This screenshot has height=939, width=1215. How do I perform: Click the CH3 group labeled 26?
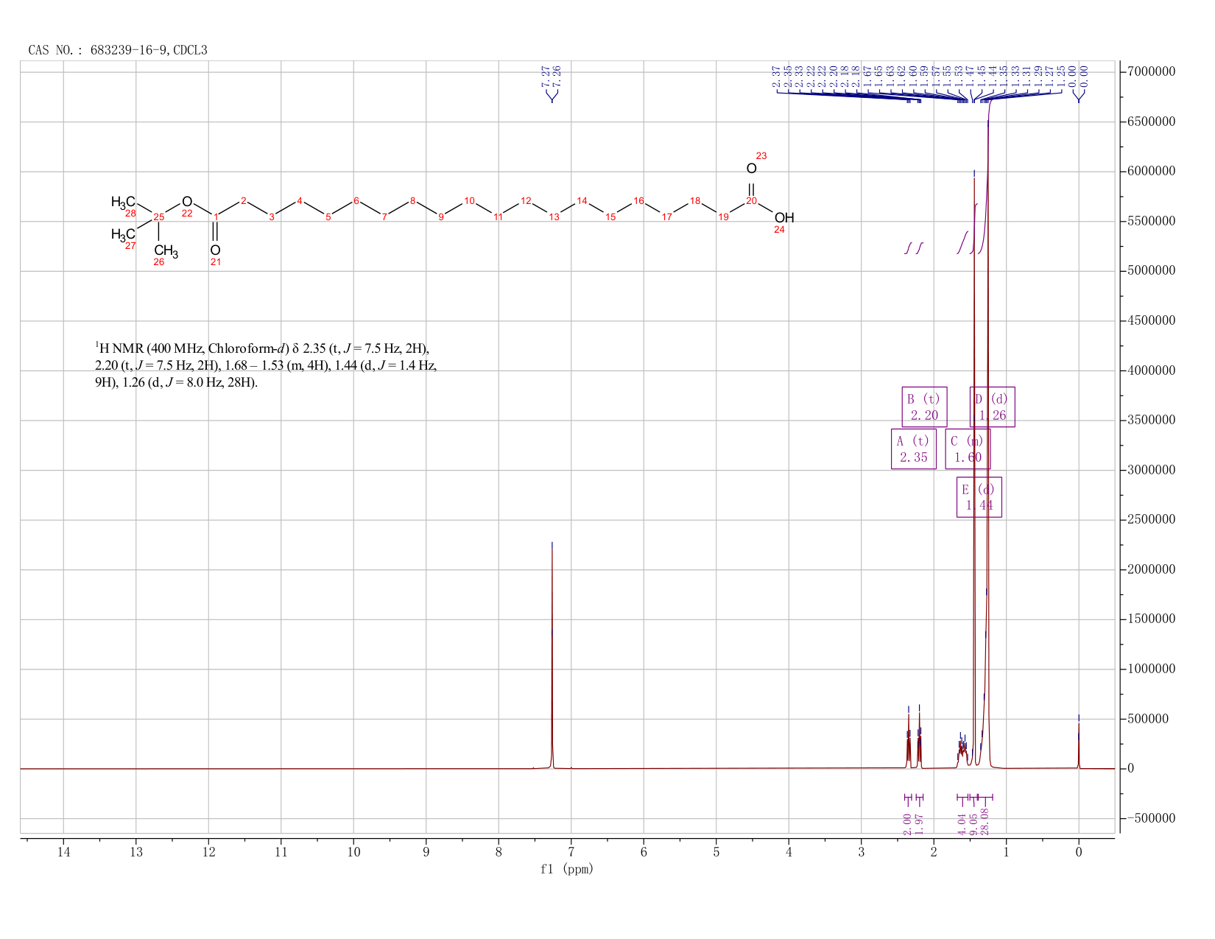tap(166, 251)
